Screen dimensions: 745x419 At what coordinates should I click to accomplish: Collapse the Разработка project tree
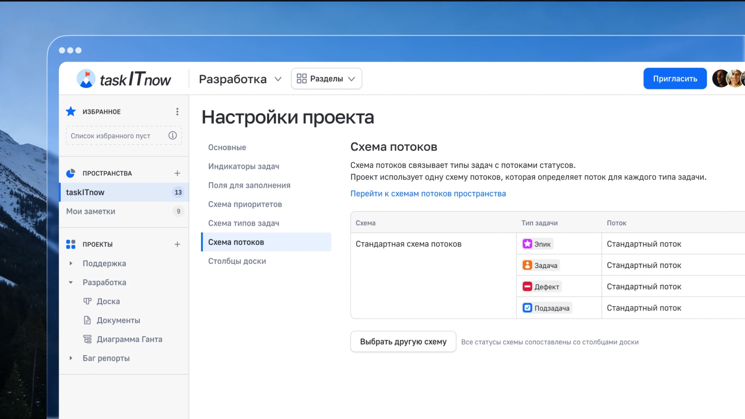[x=71, y=282]
